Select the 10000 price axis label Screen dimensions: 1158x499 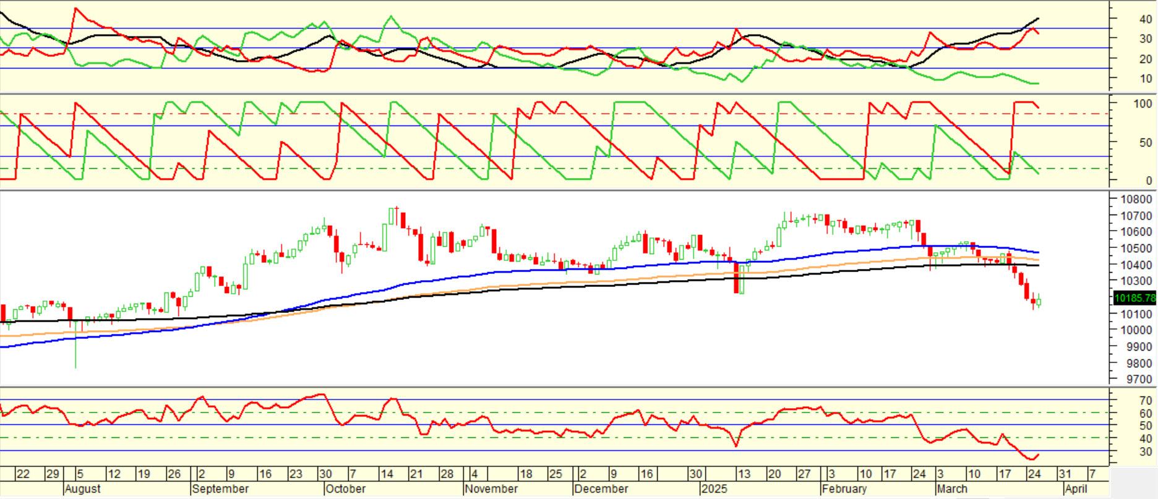[1136, 331]
